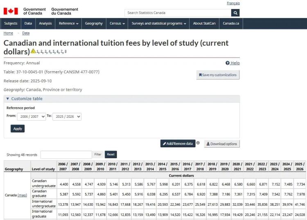Open the Census menu
The image size is (307, 220).
pyautogui.click(x=117, y=23)
